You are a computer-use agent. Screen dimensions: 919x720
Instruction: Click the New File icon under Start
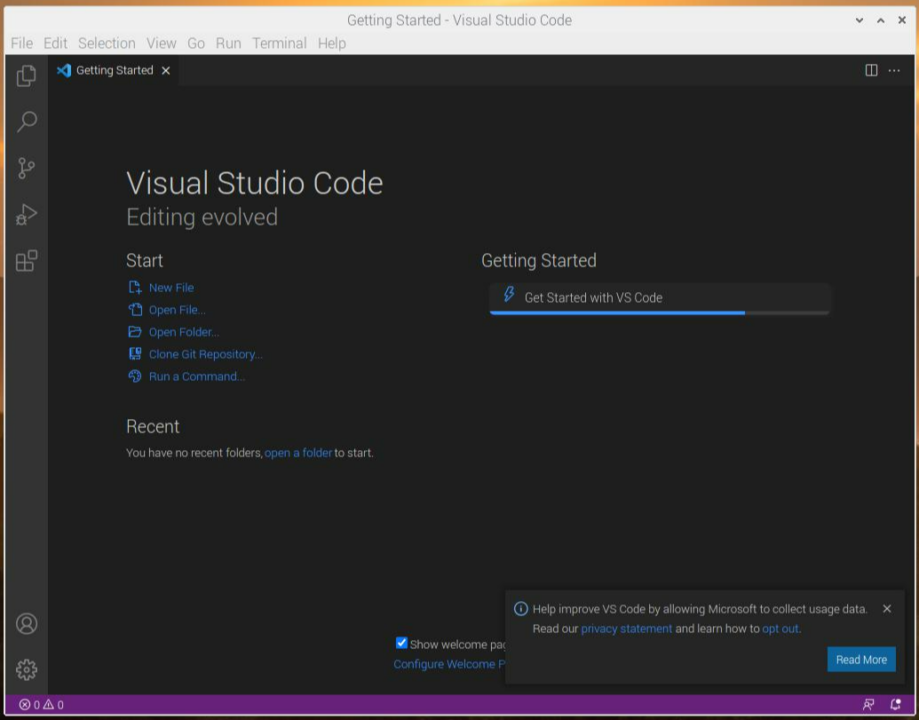(135, 287)
